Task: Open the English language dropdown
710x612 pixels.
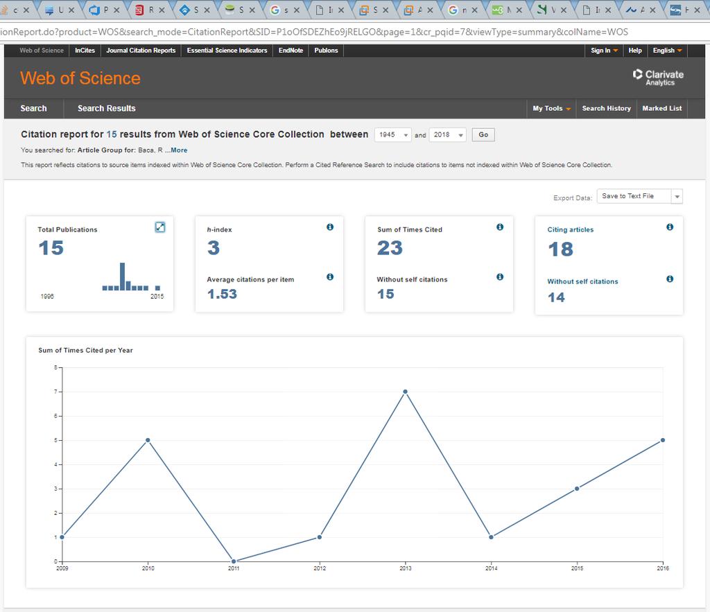Action: point(667,51)
